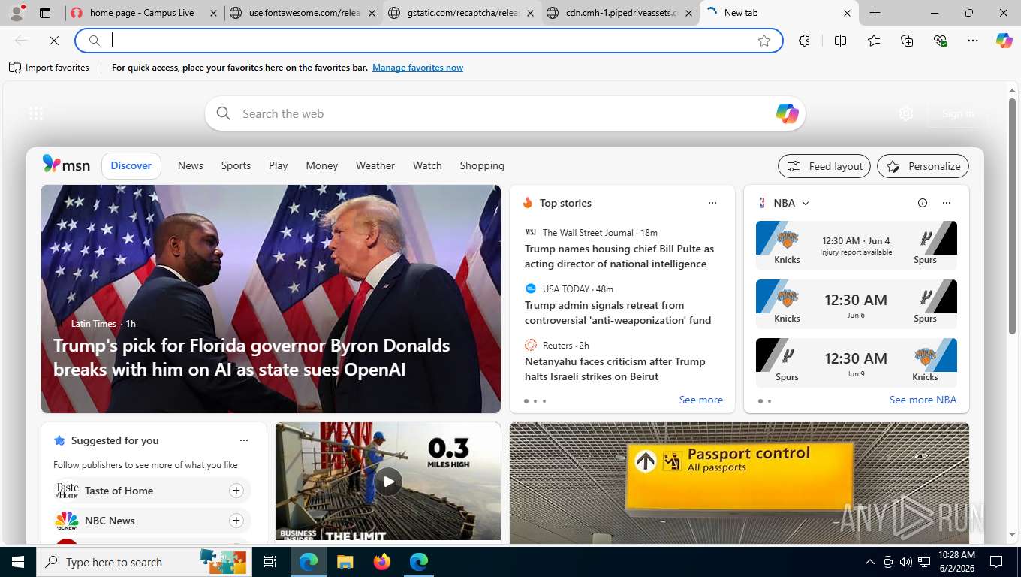Open Settings and more ellipsis menu
The height and width of the screenshot is (577, 1021).
[973, 41]
